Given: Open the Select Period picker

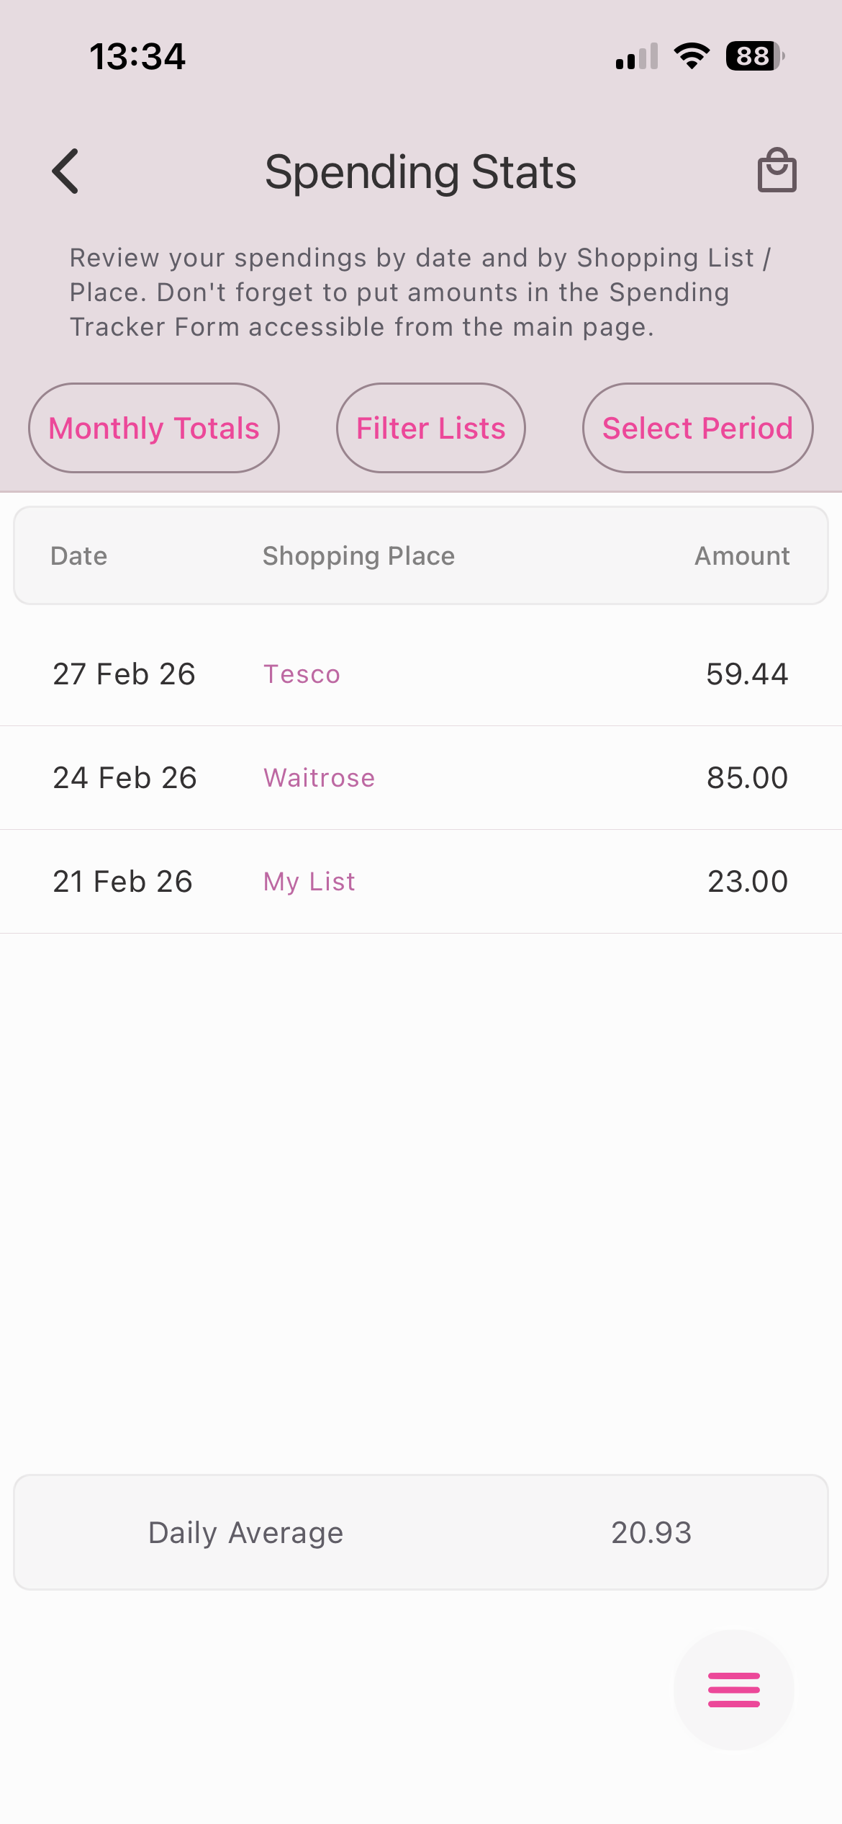Looking at the screenshot, I should 697,428.
